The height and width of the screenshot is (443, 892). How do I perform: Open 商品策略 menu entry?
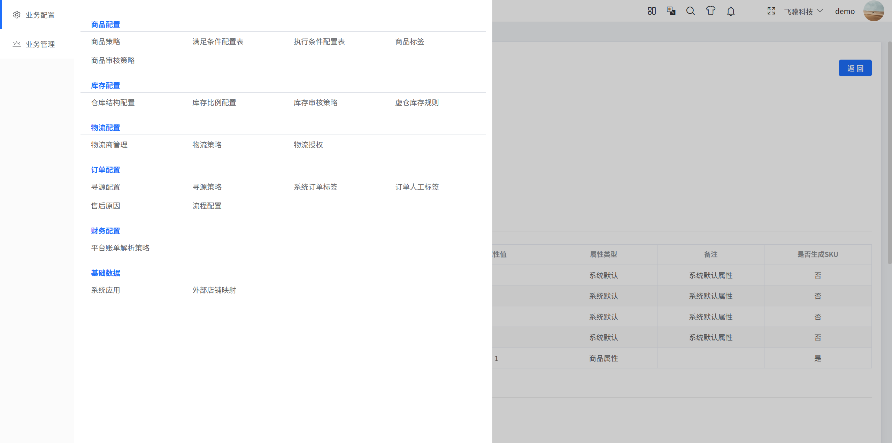(x=106, y=41)
